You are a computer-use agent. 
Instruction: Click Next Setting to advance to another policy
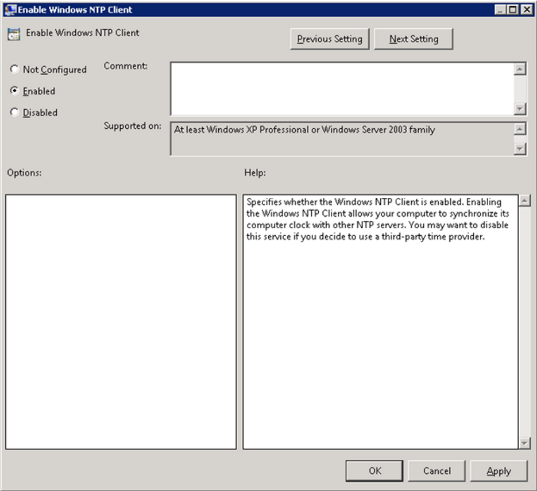pyautogui.click(x=414, y=39)
